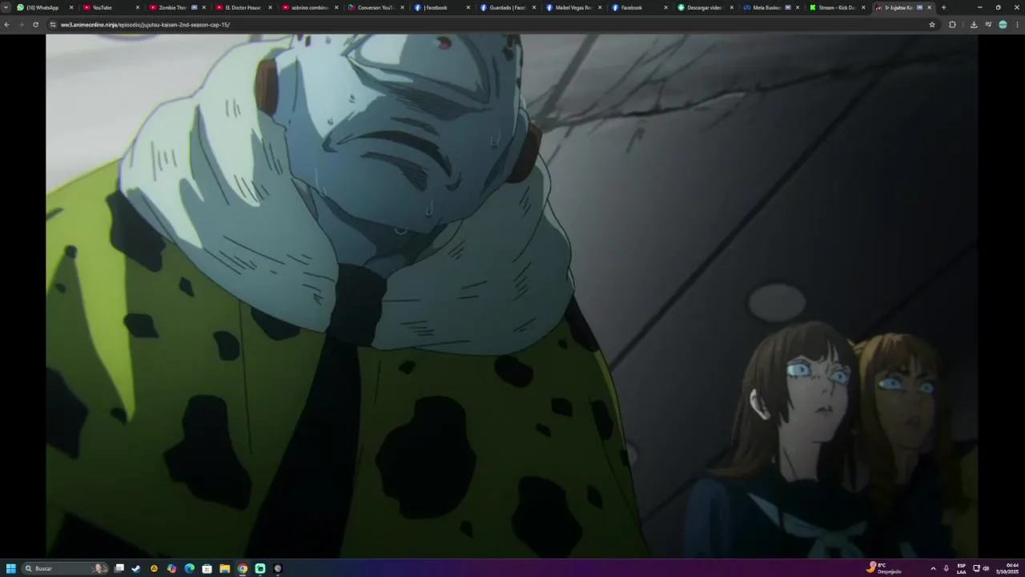Go forward to the next page

(x=21, y=25)
